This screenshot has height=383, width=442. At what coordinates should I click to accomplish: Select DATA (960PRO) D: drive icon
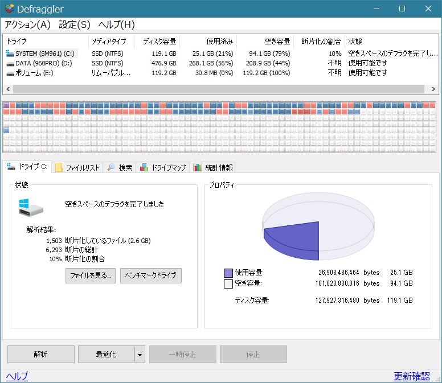tap(10, 64)
